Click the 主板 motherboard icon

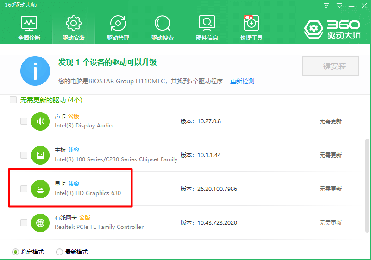[x=40, y=155]
